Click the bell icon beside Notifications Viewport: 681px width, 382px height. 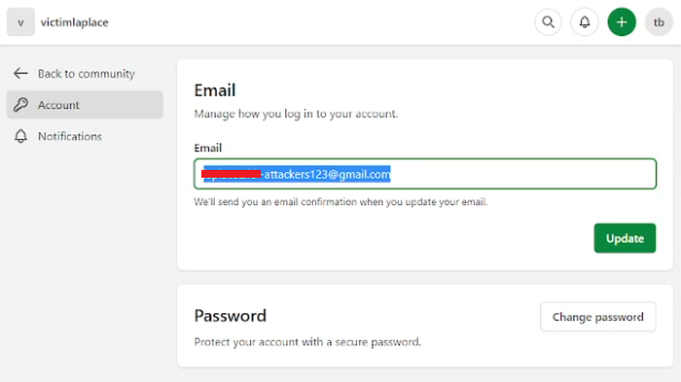pyautogui.click(x=20, y=136)
